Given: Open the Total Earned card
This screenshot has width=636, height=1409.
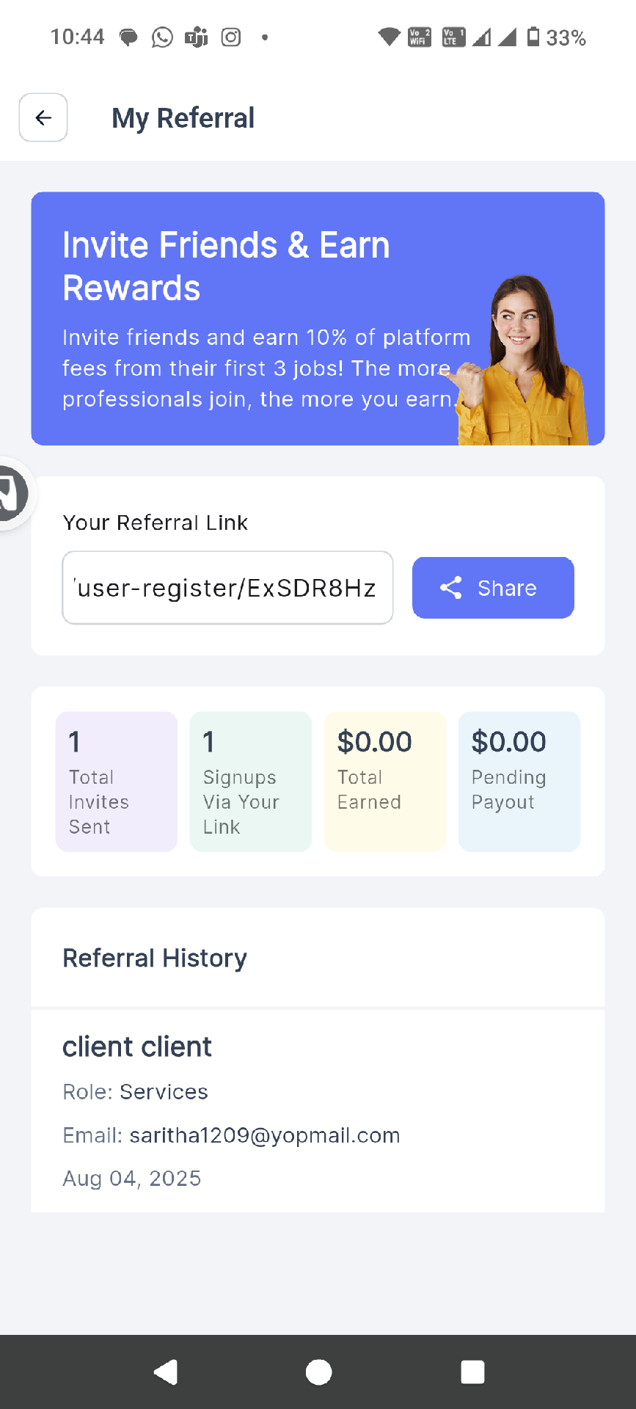Looking at the screenshot, I should point(385,782).
